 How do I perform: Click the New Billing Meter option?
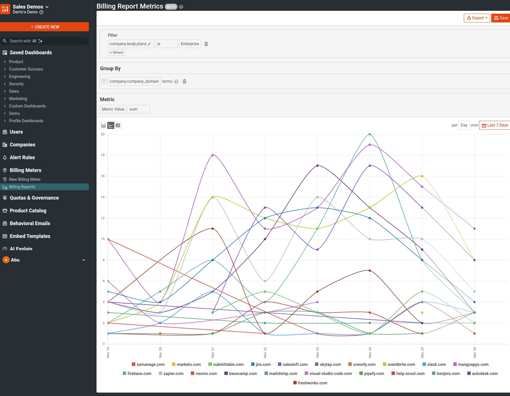(x=25, y=179)
